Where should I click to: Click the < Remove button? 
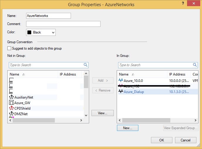[x=103, y=90]
